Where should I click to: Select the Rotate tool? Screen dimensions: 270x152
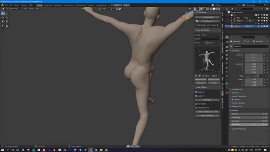point(7,18)
